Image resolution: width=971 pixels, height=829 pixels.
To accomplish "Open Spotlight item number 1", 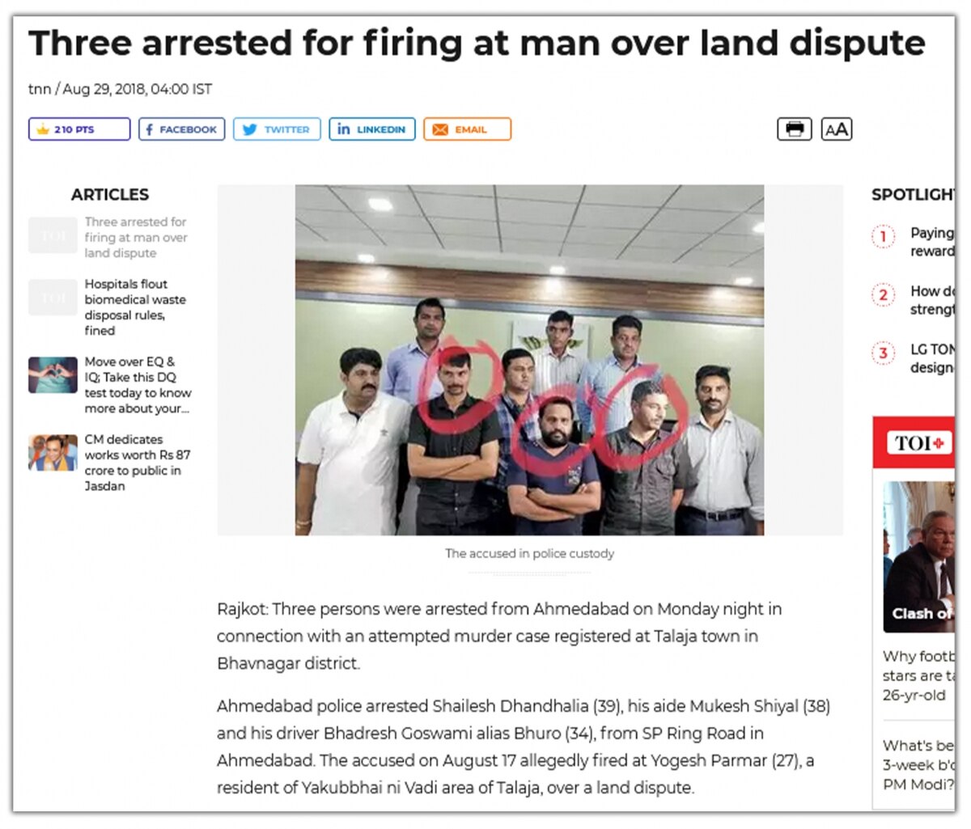I will tap(914, 242).
